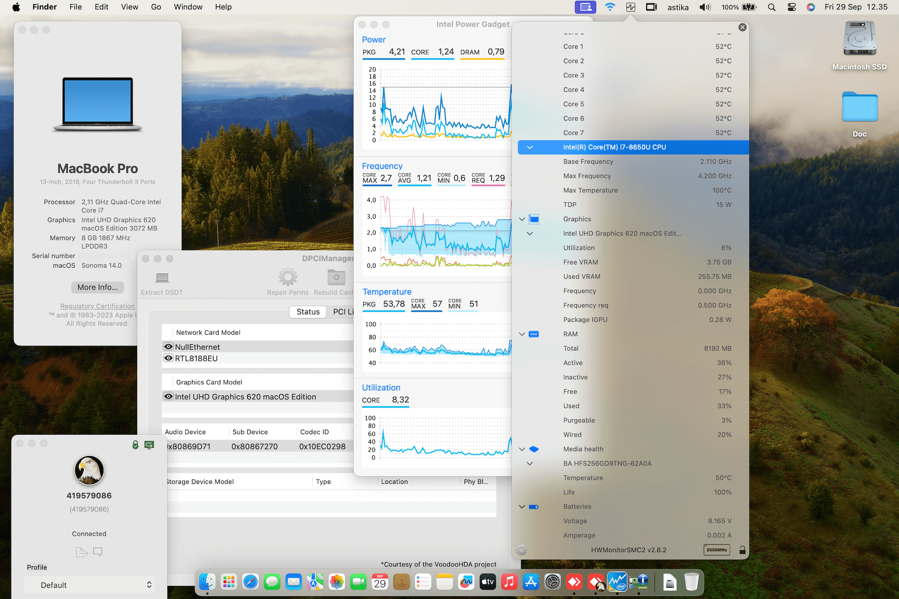Click the More Info... button
This screenshot has width=899, height=599.
point(97,287)
